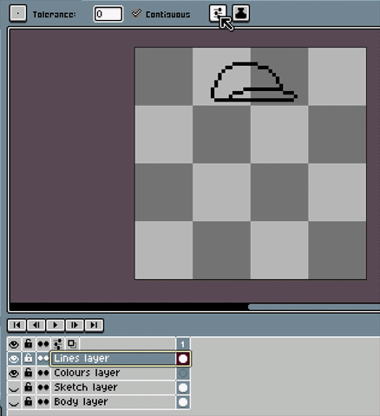Click the horizontal canvas scrollbar
The width and height of the screenshot is (380, 416).
coord(314,307)
